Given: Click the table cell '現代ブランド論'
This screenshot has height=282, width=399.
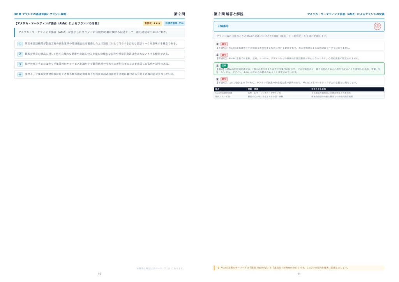Looking at the screenshot, I should [222, 97].
